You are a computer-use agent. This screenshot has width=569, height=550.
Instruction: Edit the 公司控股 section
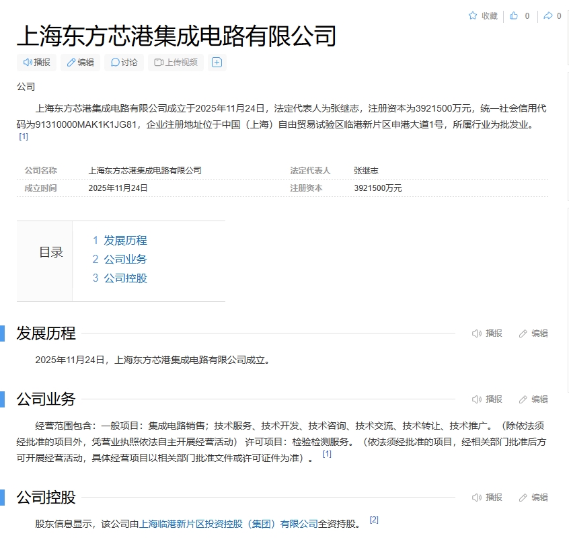pos(533,498)
